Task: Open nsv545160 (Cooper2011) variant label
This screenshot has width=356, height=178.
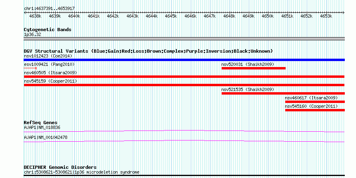Action: tap(311, 106)
